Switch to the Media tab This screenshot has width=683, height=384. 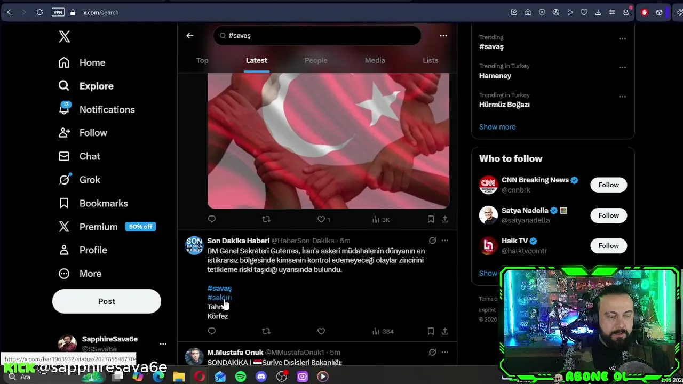[375, 60]
